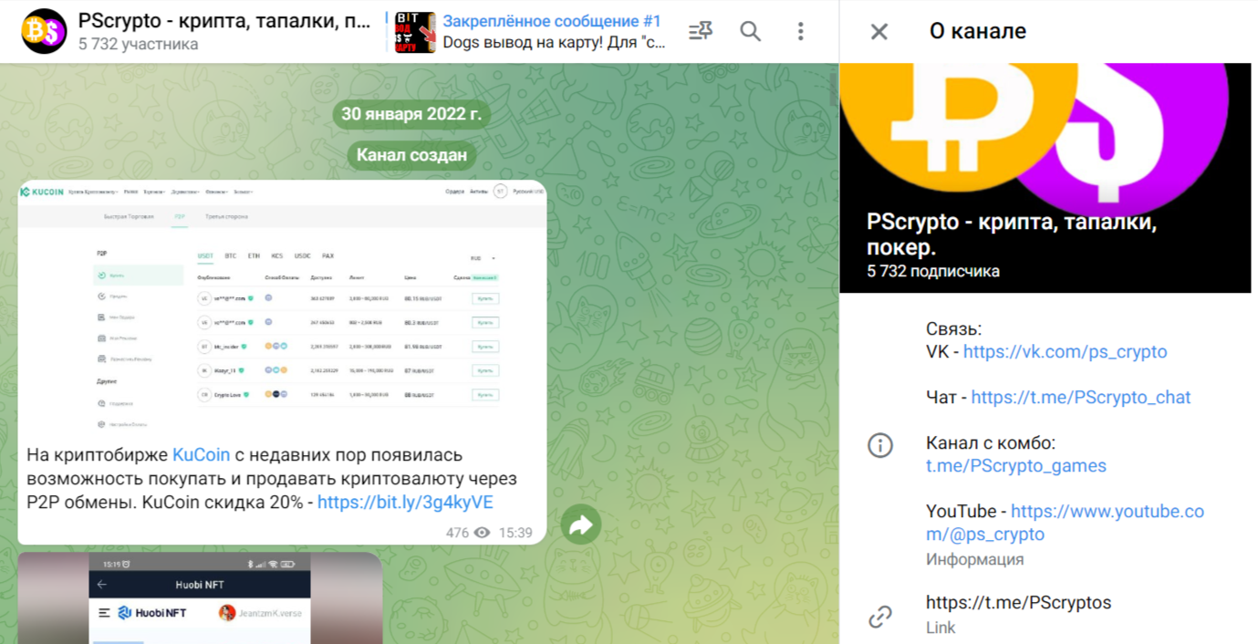The height and width of the screenshot is (644, 1258).
Task: Open the t.me/PScrypto_games link
Action: click(x=1016, y=466)
